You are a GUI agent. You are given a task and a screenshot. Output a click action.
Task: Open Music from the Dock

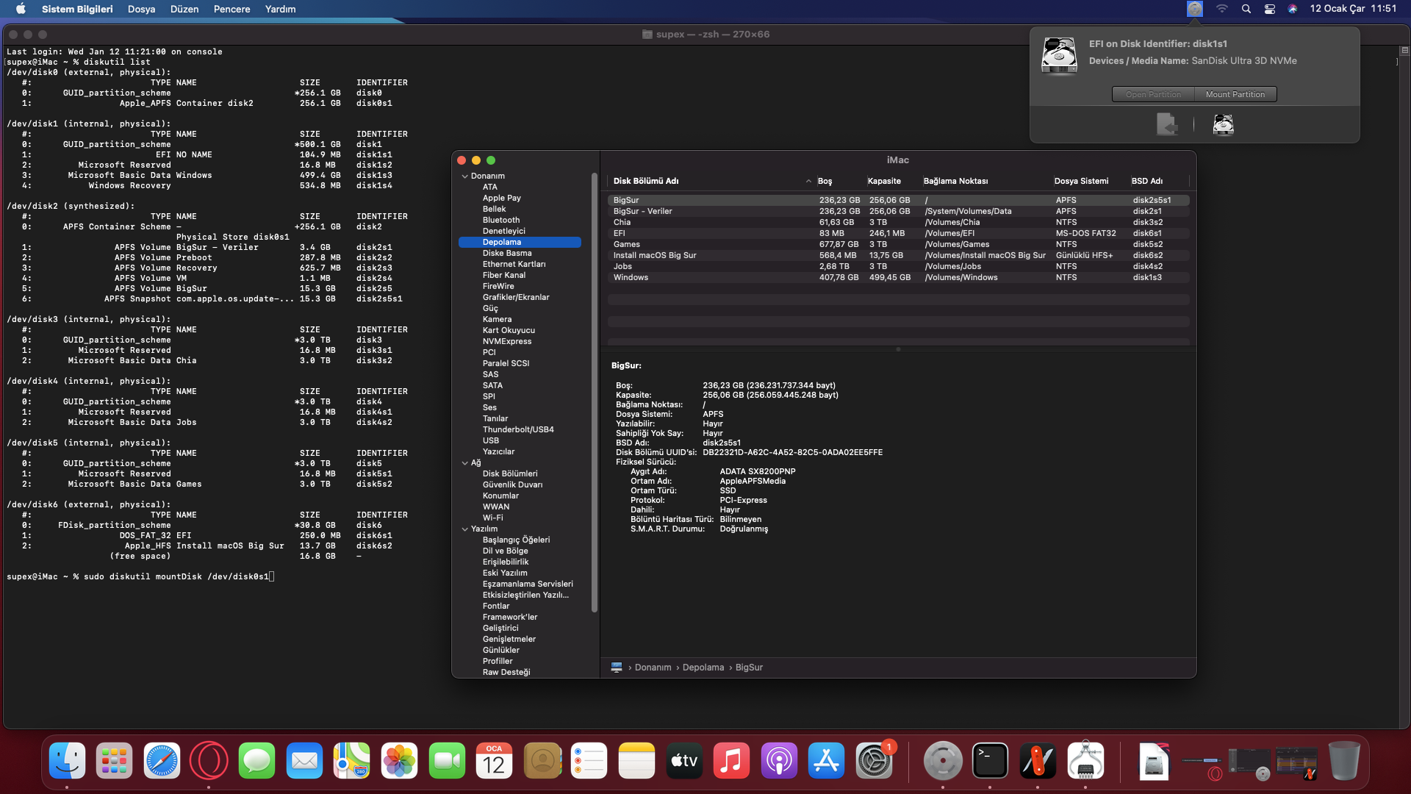pyautogui.click(x=731, y=760)
